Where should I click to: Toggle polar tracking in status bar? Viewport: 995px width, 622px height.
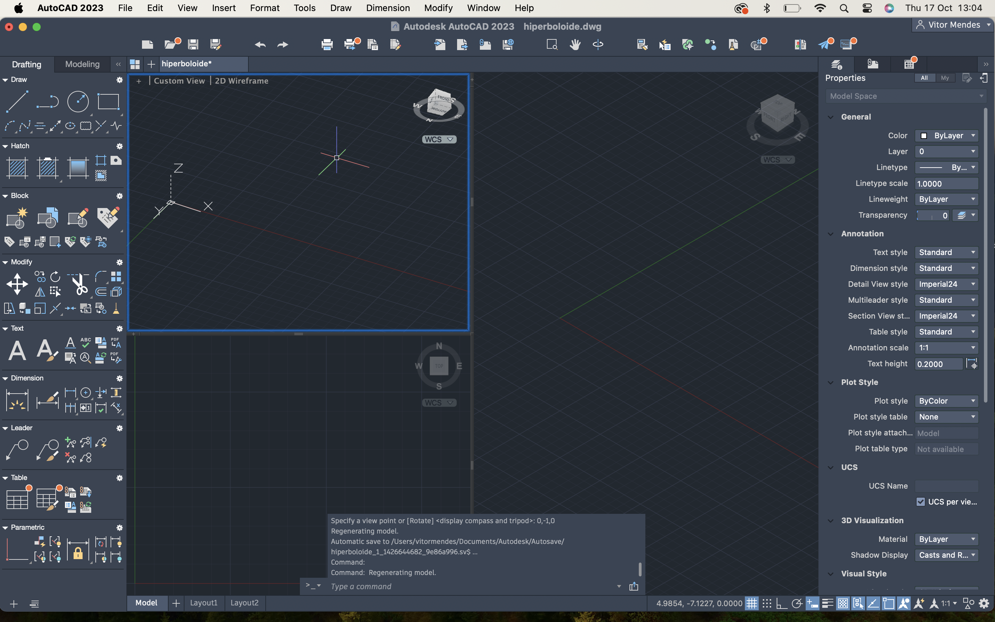[797, 603]
